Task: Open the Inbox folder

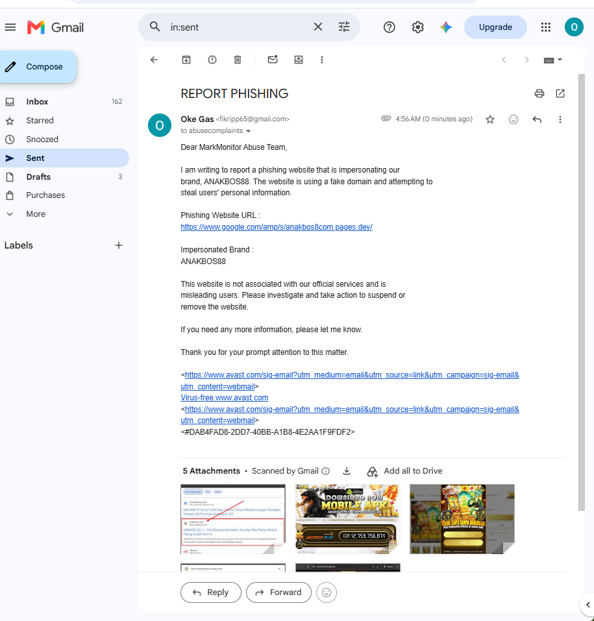Action: tap(64, 101)
